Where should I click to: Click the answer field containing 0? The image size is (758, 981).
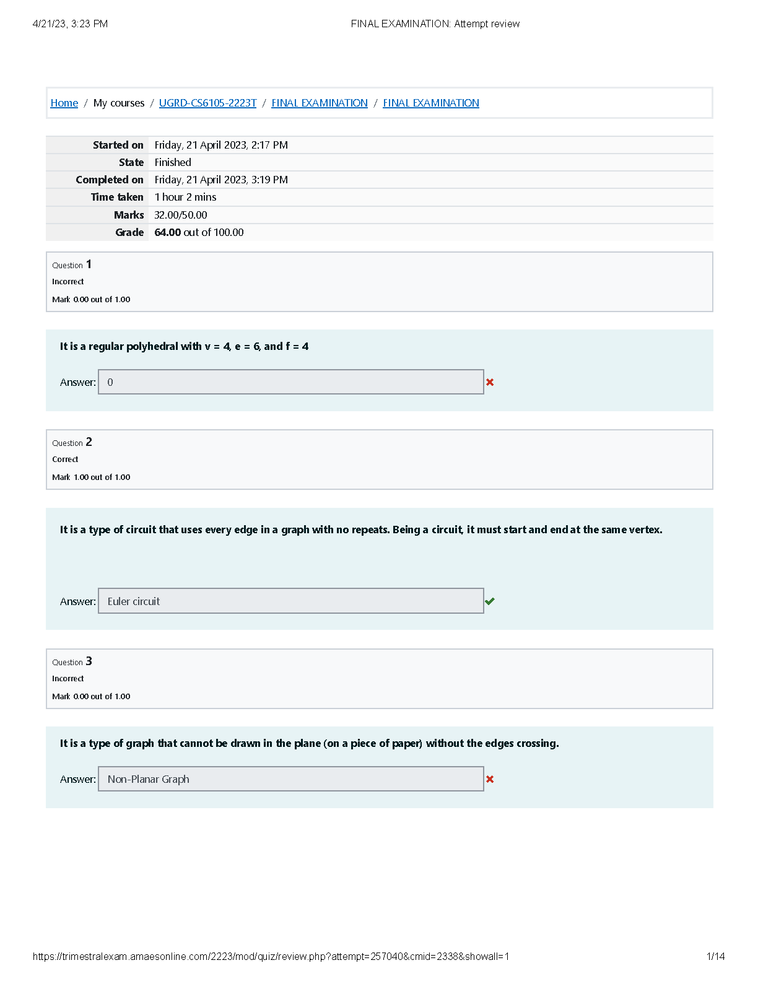click(x=290, y=382)
